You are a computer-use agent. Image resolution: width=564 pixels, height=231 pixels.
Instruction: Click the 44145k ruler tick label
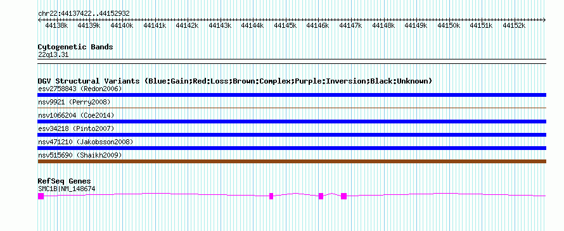[x=285, y=25]
